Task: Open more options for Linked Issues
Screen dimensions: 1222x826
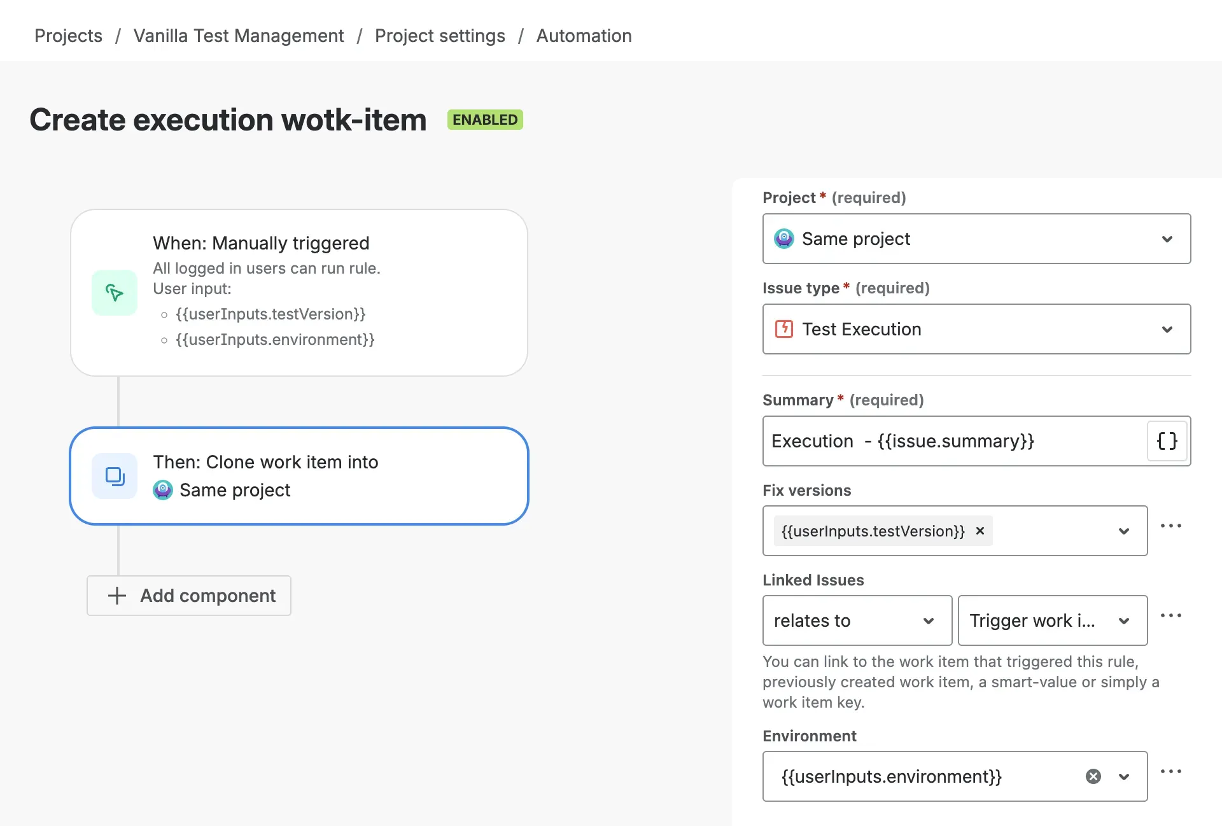Action: click(x=1172, y=615)
